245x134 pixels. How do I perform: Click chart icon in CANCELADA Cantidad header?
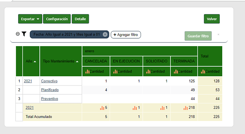[x=87, y=72]
